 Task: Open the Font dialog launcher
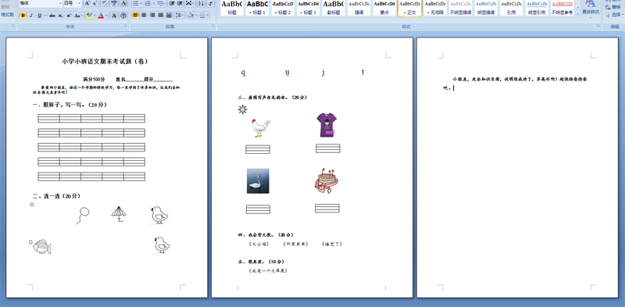(126, 26)
